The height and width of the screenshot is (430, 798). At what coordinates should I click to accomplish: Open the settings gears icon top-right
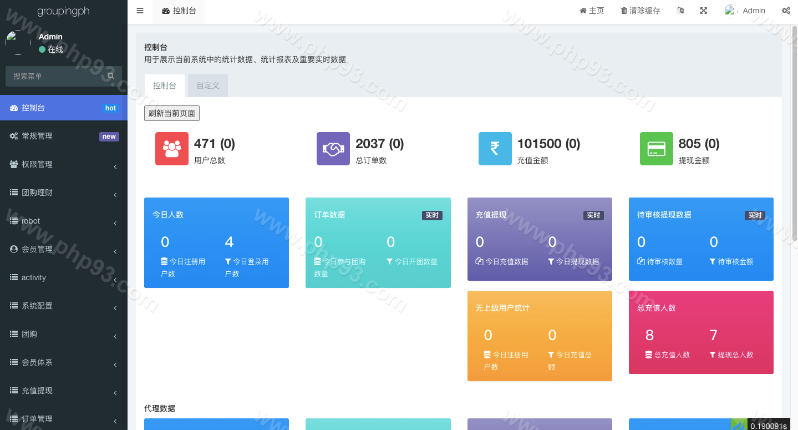(x=786, y=11)
